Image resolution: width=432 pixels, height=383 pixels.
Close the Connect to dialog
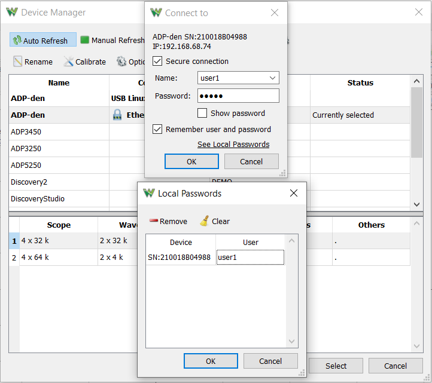coord(275,13)
